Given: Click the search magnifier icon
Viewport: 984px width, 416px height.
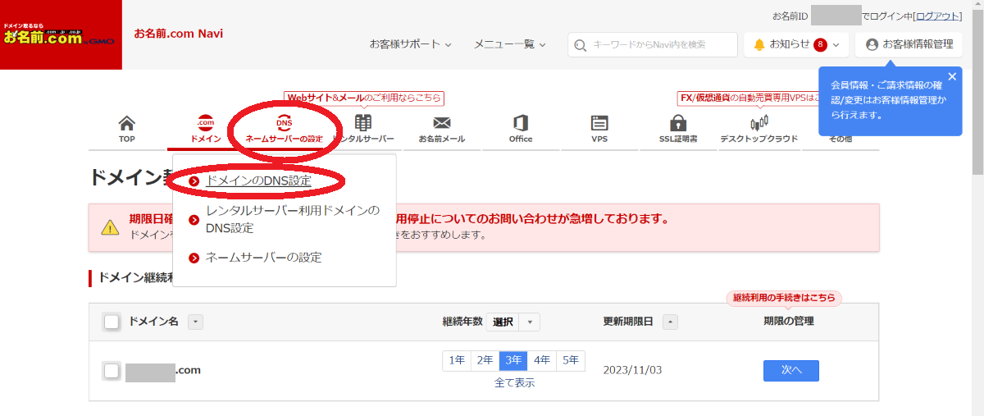Looking at the screenshot, I should [x=581, y=45].
